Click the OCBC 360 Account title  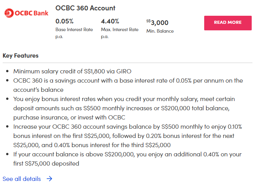pos(85,8)
